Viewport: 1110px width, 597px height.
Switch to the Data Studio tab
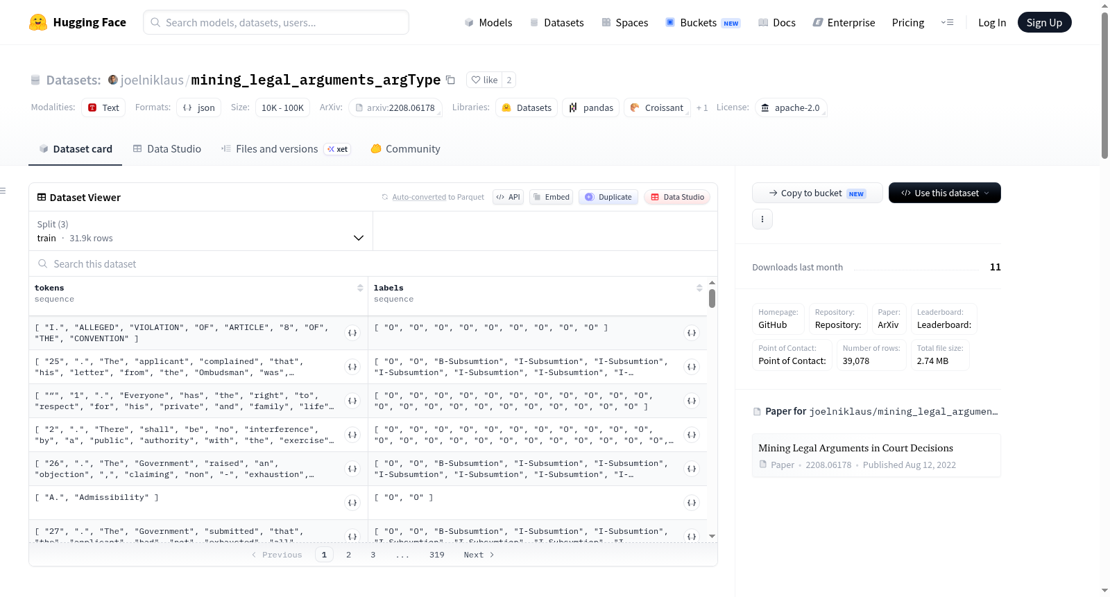point(167,149)
